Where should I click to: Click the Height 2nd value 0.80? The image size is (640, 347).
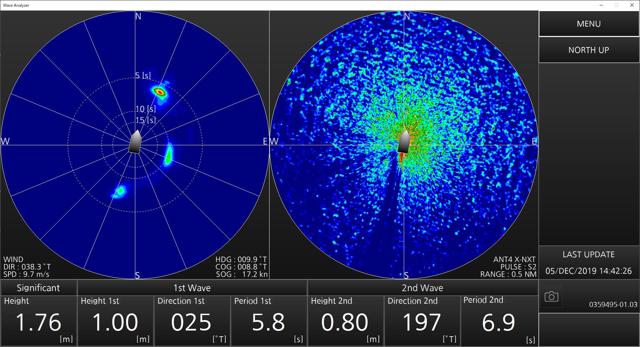[x=345, y=322]
